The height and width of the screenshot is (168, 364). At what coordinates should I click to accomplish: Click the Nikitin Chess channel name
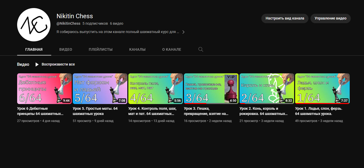coord(75,16)
